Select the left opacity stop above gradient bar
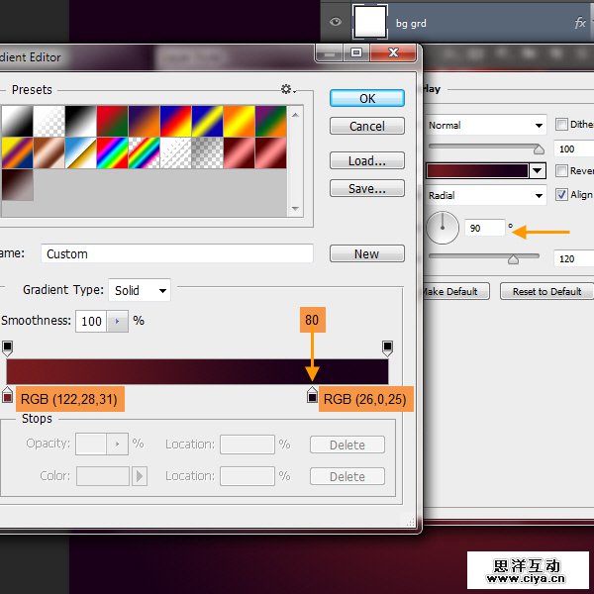 8,348
